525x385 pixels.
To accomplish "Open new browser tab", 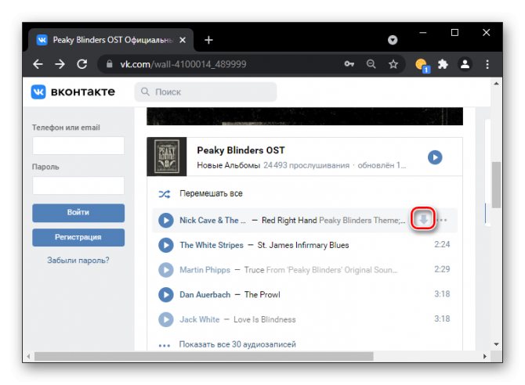I will [x=208, y=40].
